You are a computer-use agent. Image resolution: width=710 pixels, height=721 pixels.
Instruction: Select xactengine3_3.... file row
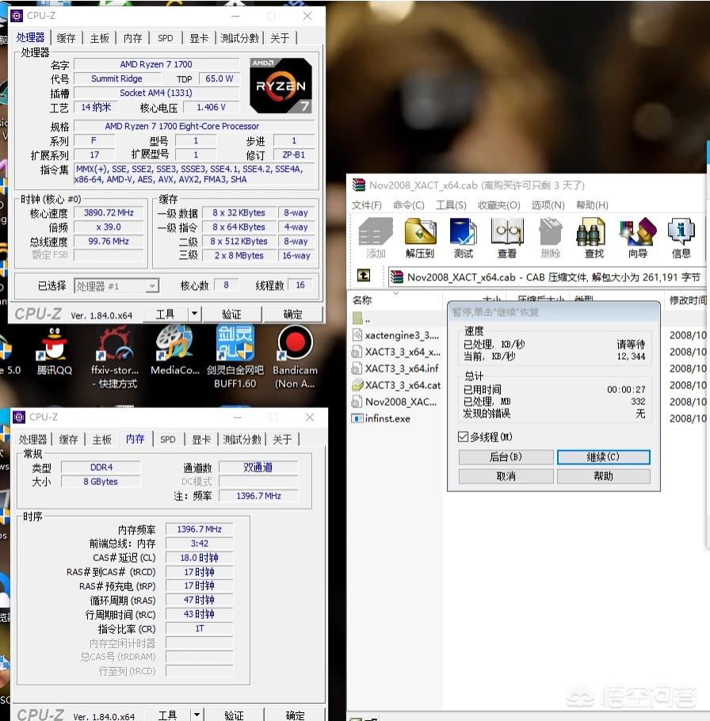pyautogui.click(x=396, y=335)
